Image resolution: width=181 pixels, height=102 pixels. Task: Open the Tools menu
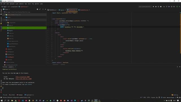point(29,4)
